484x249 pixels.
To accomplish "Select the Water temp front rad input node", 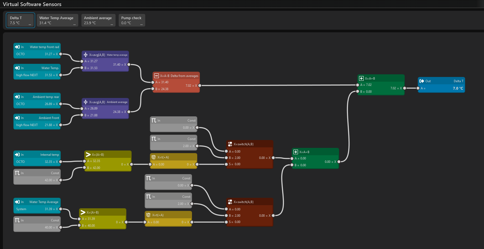I will coord(37,50).
